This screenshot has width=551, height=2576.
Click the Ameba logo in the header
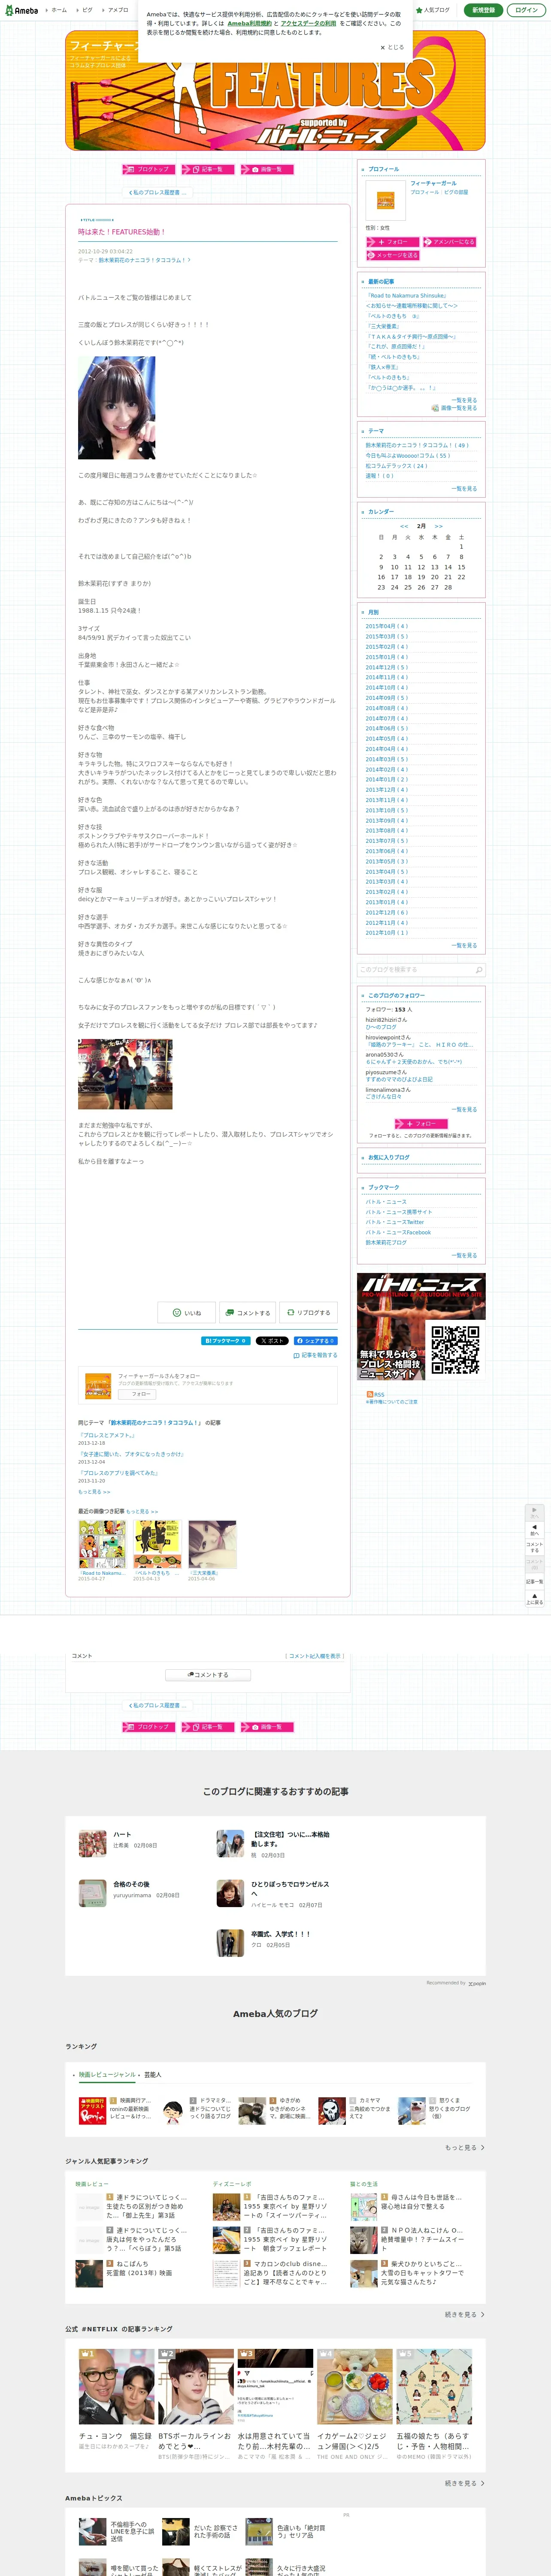coord(20,10)
